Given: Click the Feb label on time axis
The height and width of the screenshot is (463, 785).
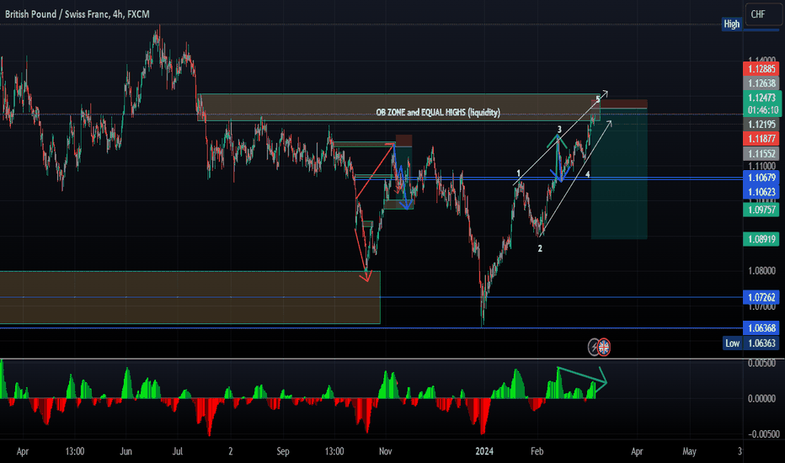Looking at the screenshot, I should coord(537,451).
